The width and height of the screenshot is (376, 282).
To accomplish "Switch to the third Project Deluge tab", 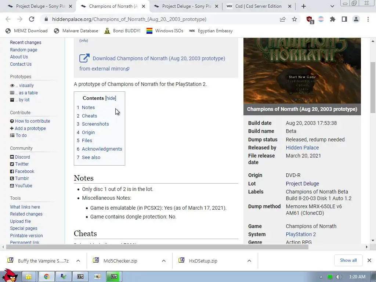I will (186, 6).
